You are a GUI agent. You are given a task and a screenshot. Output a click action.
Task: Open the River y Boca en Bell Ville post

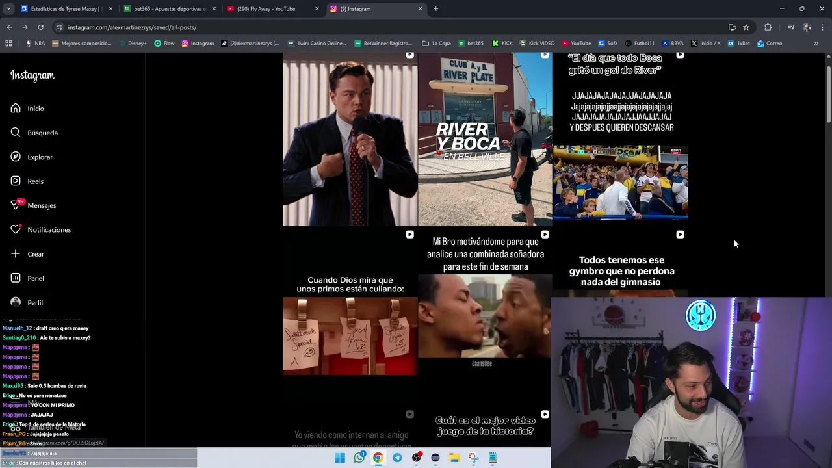(x=485, y=139)
